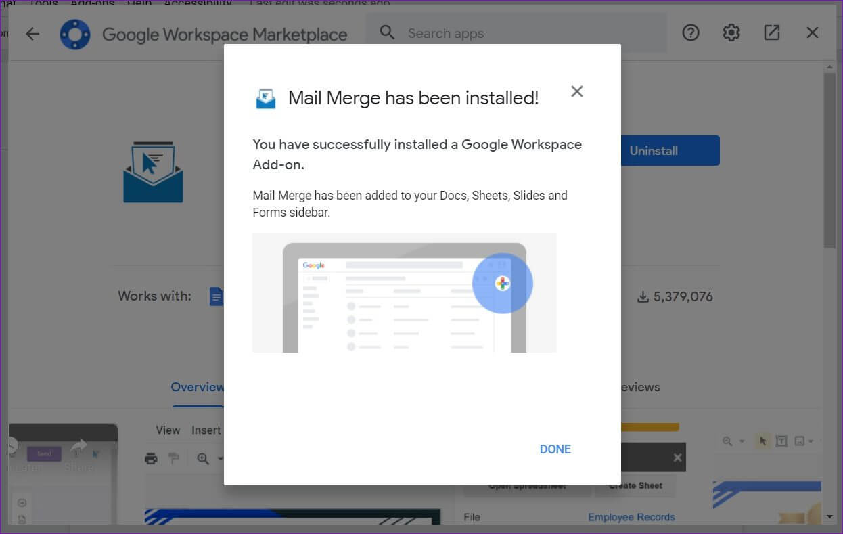Click the Insert menu in preview screenshot

pyautogui.click(x=206, y=430)
